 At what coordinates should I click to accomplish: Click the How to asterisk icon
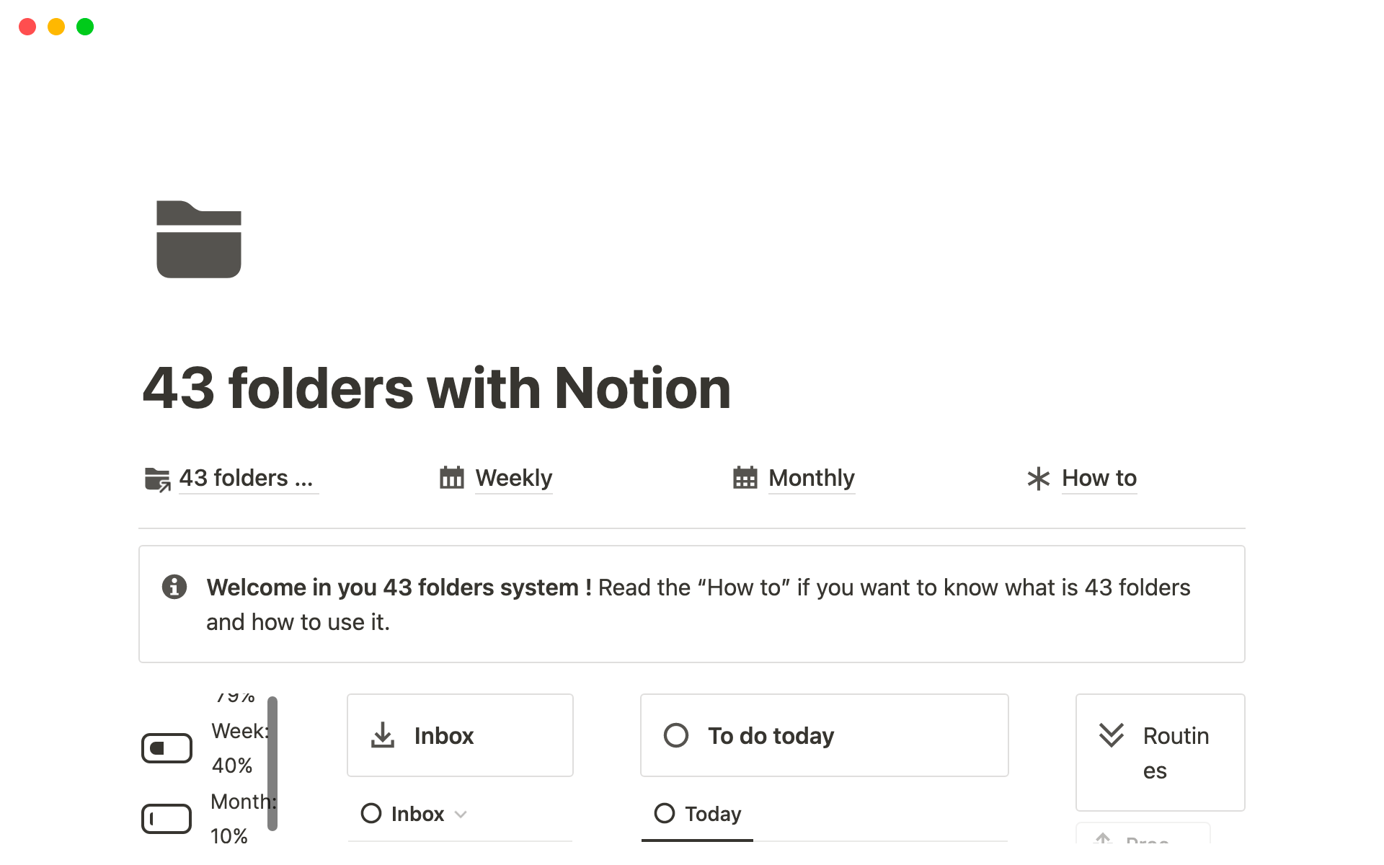point(1038,479)
